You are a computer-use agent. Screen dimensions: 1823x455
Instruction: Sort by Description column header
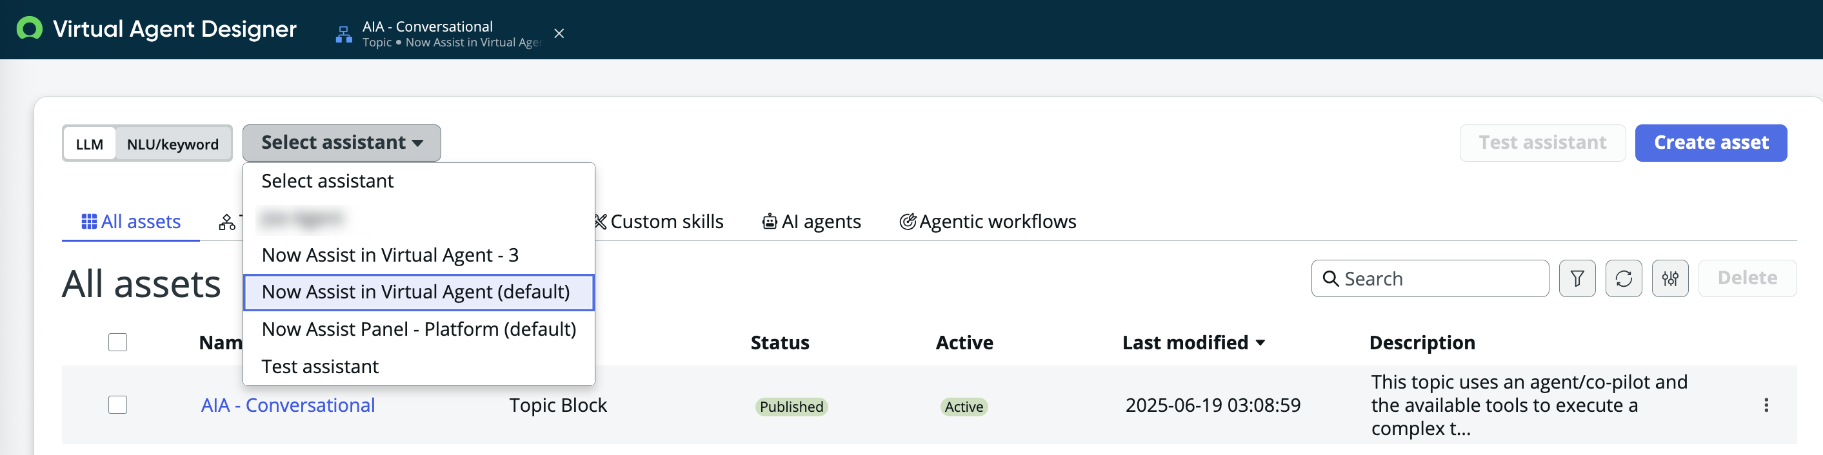click(x=1422, y=343)
